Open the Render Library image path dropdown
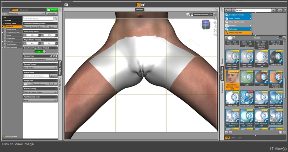288x152 pixels. tap(41, 84)
